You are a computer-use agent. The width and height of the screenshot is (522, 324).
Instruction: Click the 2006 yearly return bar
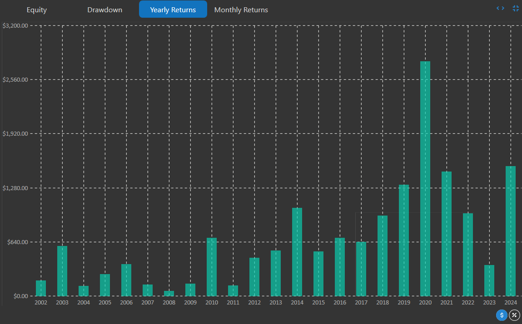(x=126, y=280)
